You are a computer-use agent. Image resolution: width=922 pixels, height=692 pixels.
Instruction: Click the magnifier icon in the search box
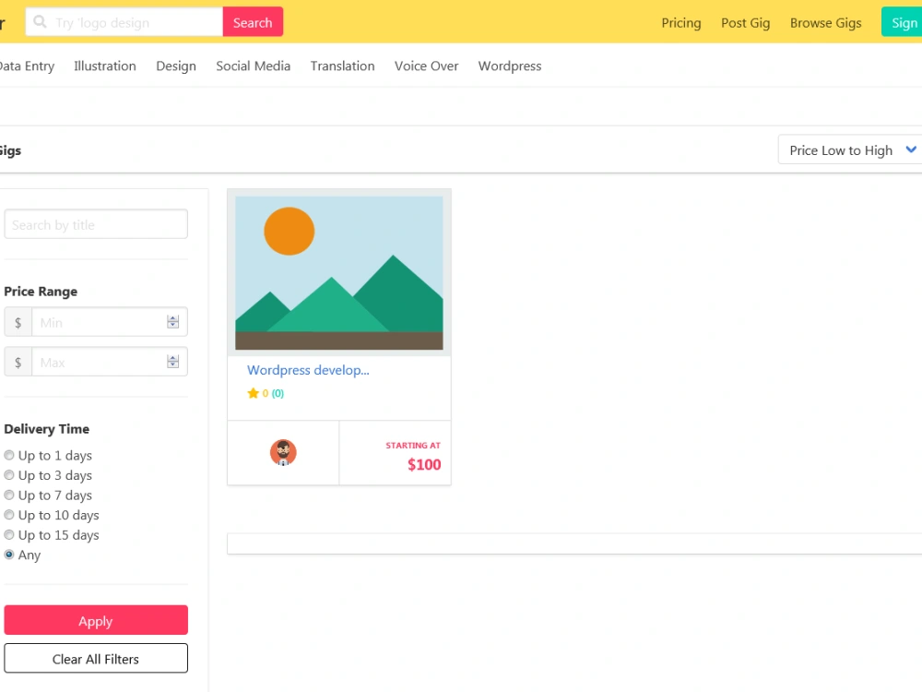(x=40, y=22)
